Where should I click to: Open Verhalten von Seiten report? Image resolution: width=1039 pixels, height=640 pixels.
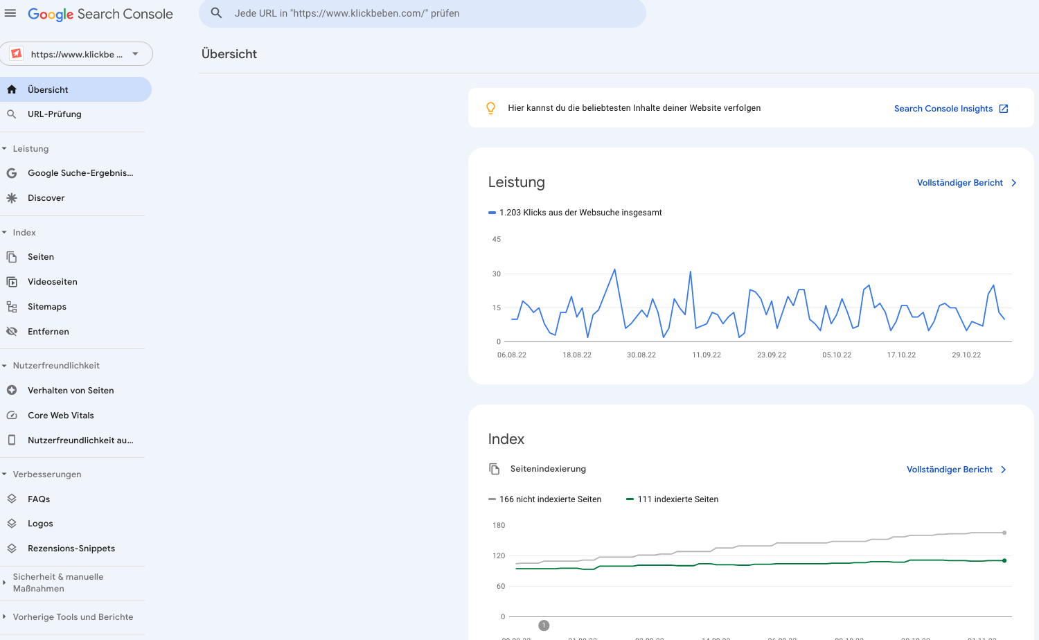(72, 391)
